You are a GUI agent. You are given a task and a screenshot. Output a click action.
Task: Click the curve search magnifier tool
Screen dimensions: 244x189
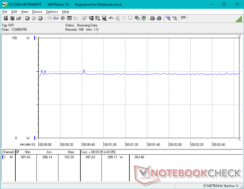175,18
